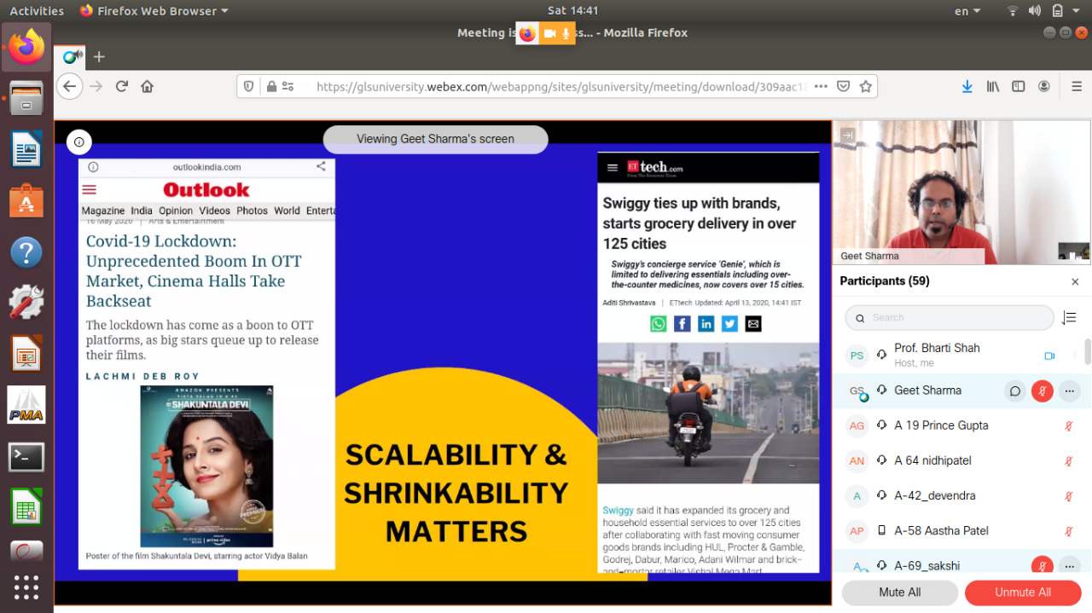Open more options for Geet Sharma
This screenshot has height=613, width=1092.
click(x=1069, y=391)
